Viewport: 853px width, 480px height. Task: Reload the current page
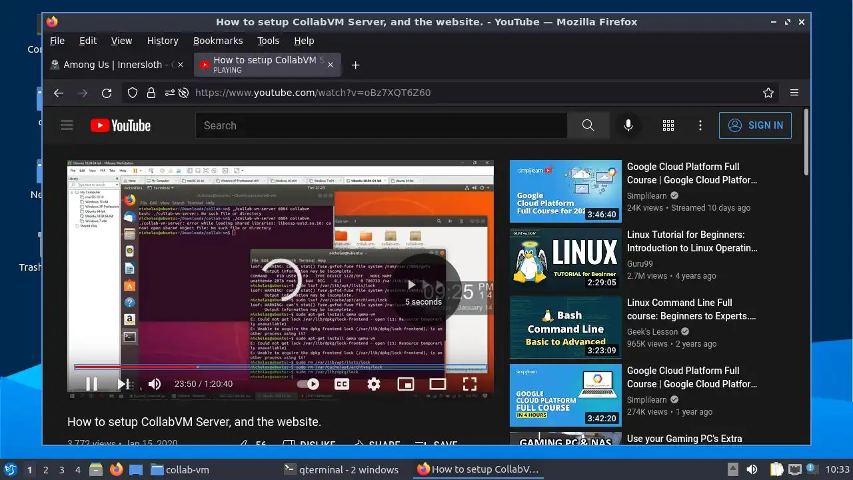(x=107, y=93)
